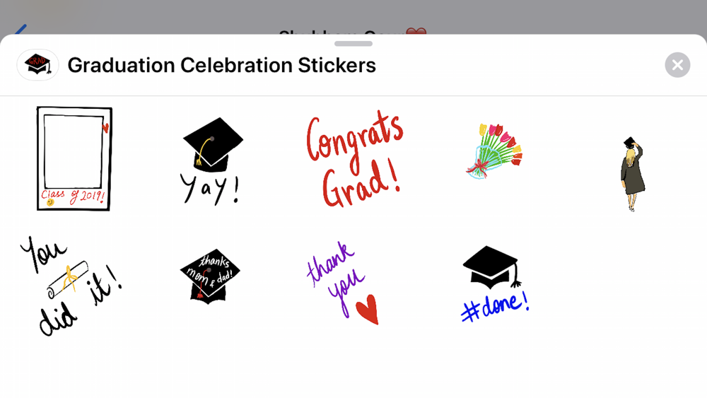Select the Class of 2019 photo frame sticker
The width and height of the screenshot is (707, 398).
point(74,158)
